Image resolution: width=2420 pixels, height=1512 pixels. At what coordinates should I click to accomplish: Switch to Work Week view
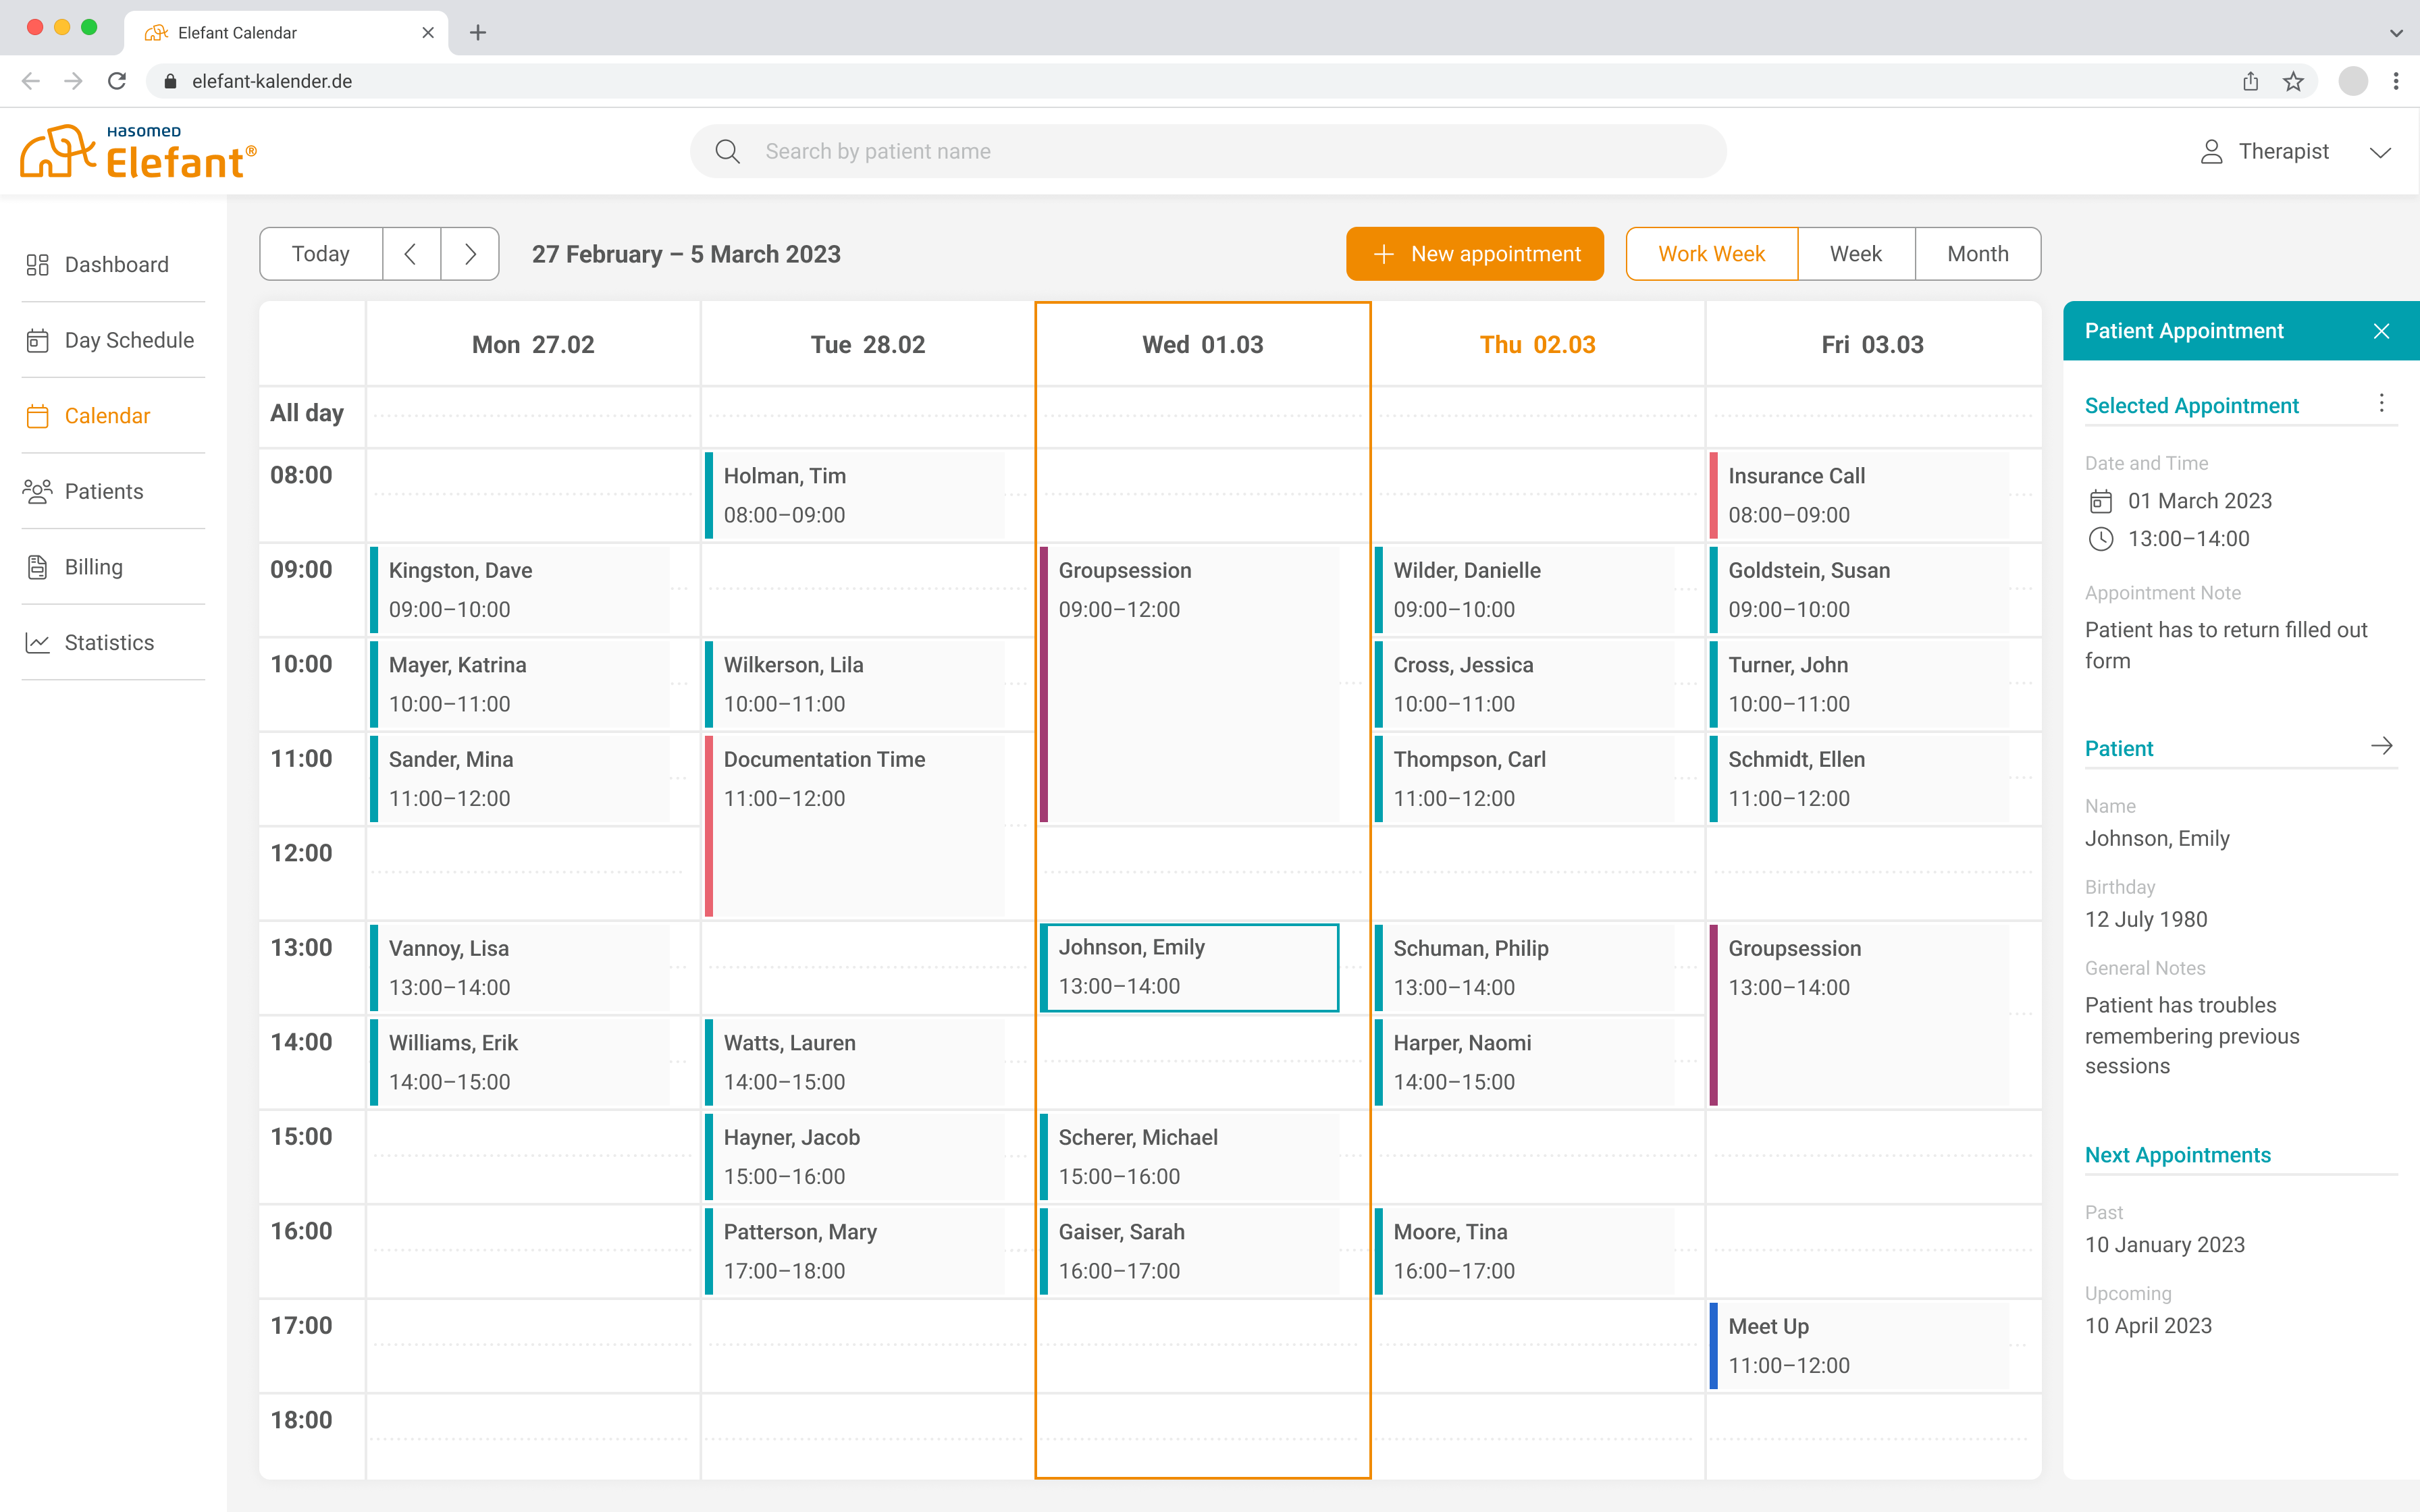(1711, 254)
